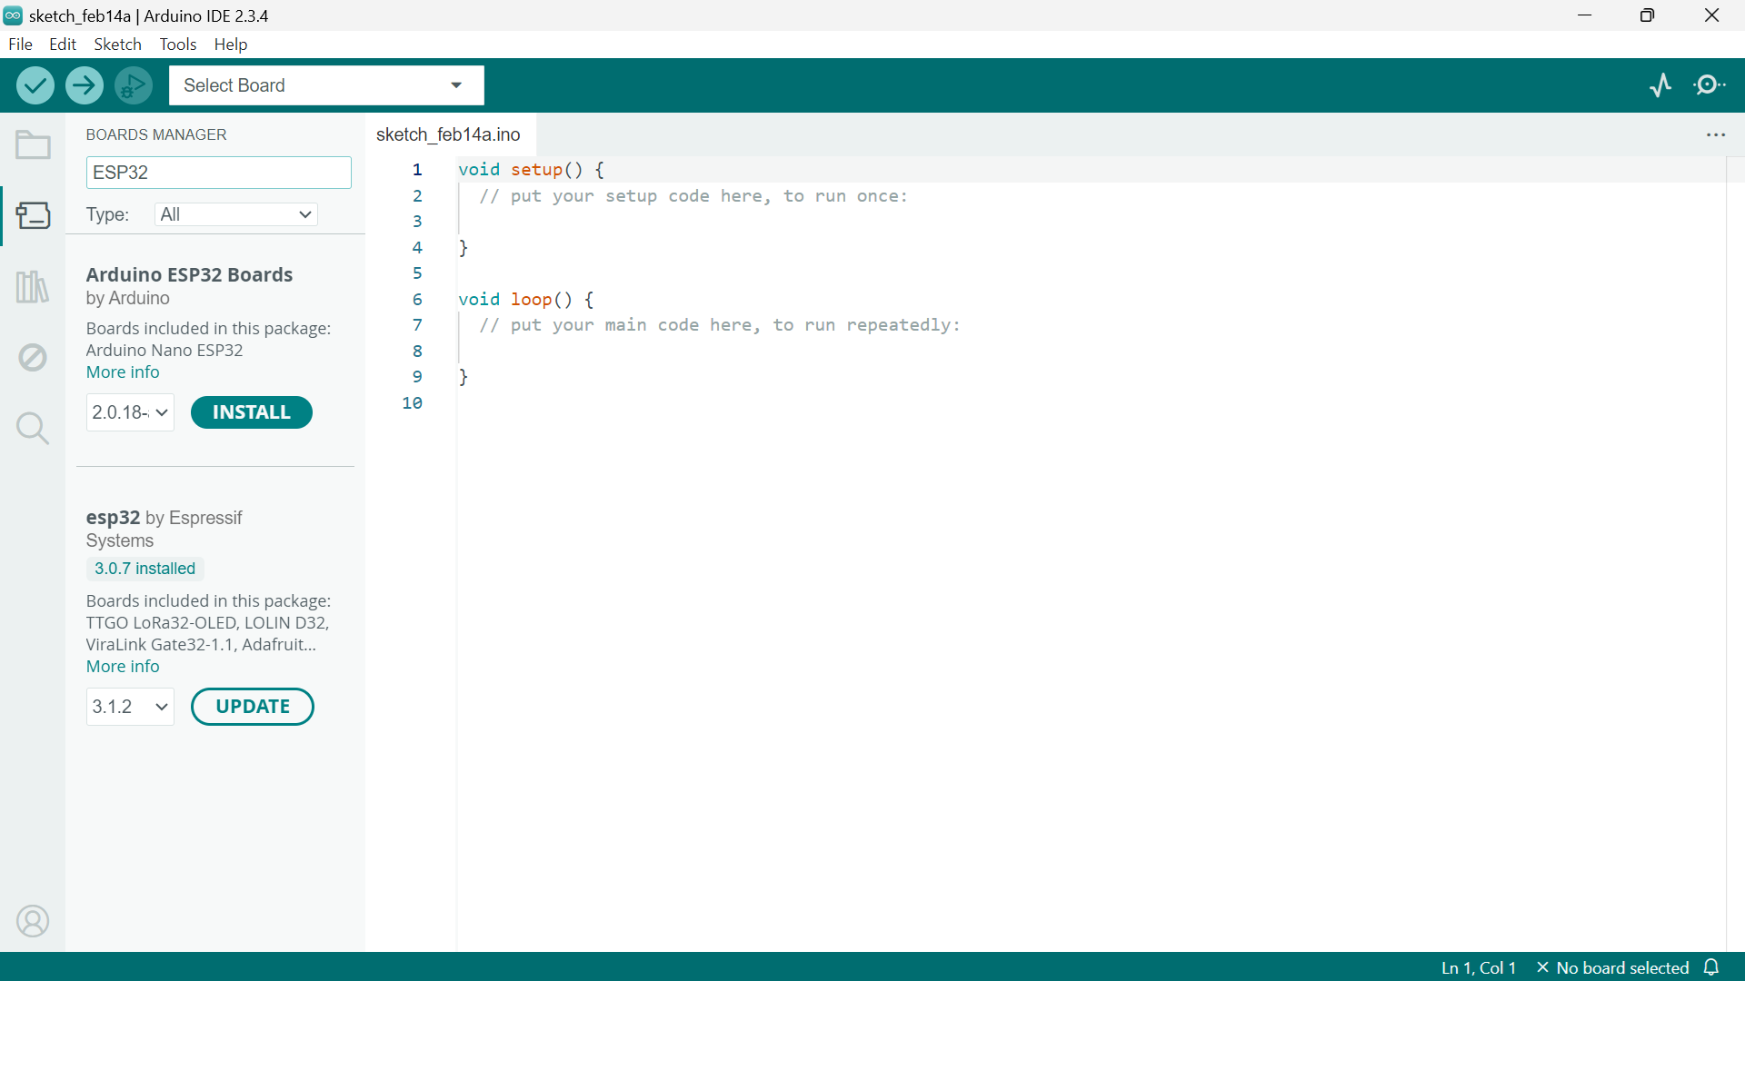Open the Library Manager sidebar icon
The height and width of the screenshot is (1090, 1745).
coord(33,287)
